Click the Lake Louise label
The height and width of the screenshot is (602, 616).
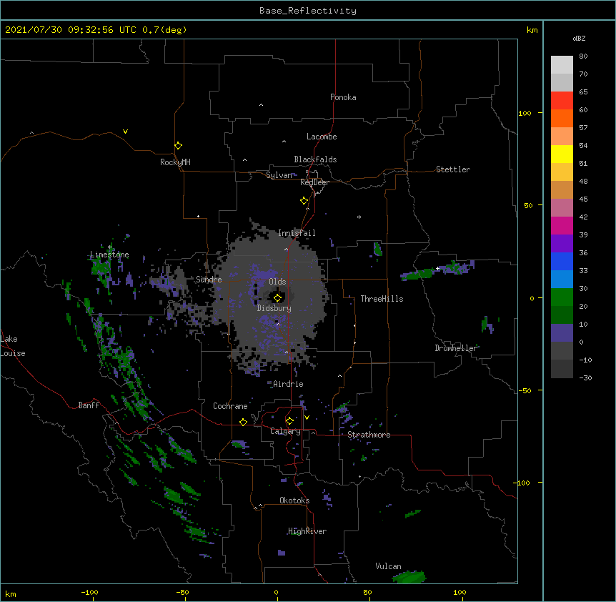coord(13,346)
